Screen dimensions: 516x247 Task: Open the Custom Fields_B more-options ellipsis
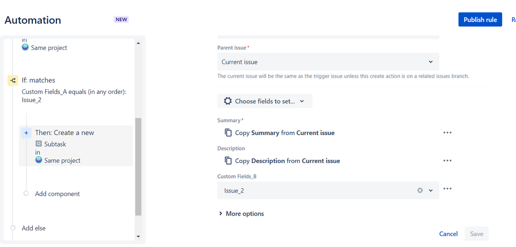447,189
